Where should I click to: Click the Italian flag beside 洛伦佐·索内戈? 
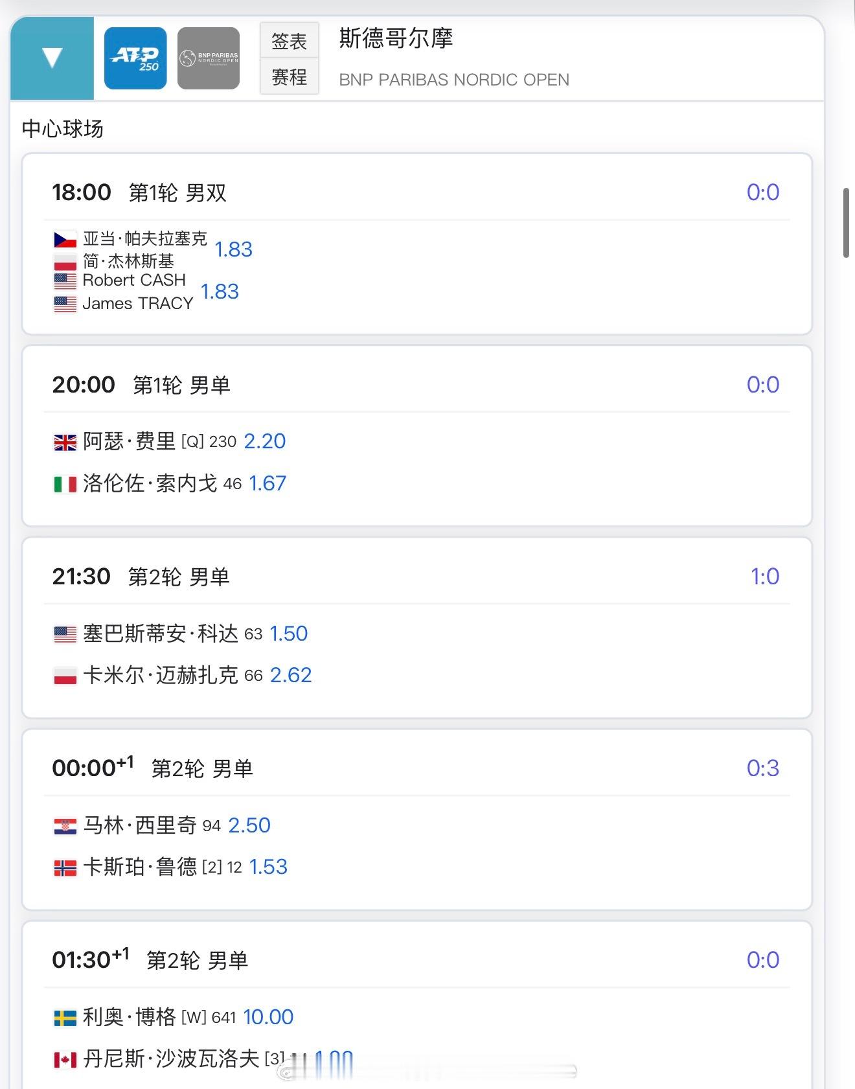65,484
